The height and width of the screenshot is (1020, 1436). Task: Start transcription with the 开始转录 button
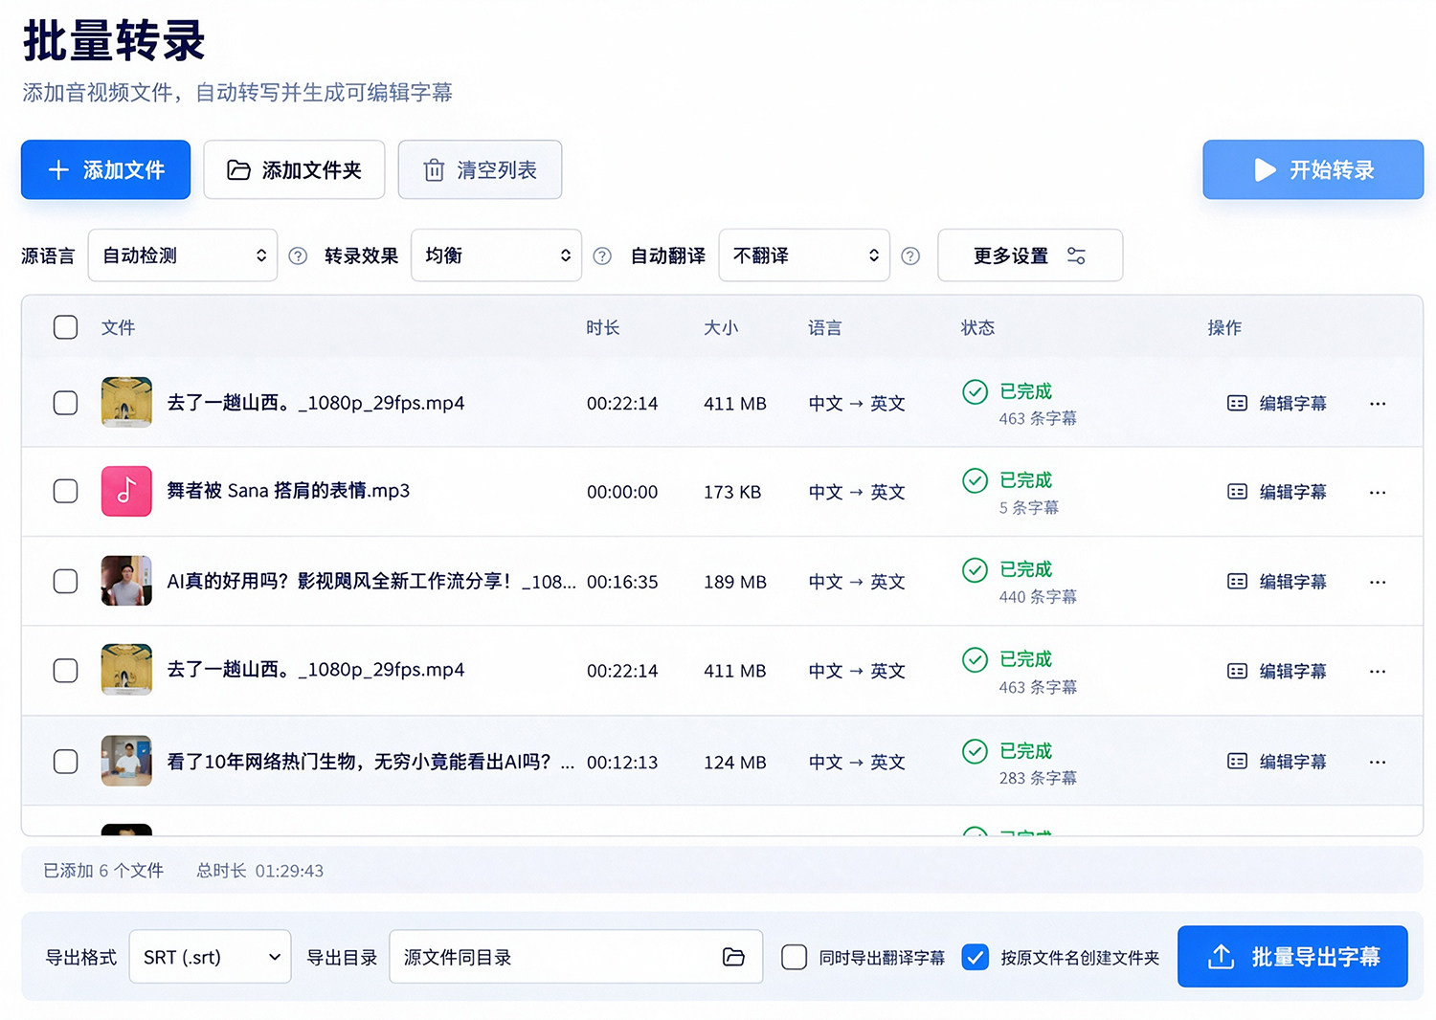point(1313,170)
